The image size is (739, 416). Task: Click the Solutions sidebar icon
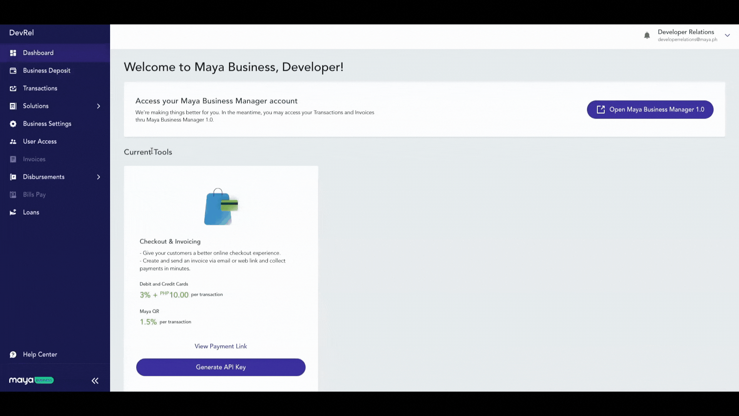pyautogui.click(x=13, y=106)
